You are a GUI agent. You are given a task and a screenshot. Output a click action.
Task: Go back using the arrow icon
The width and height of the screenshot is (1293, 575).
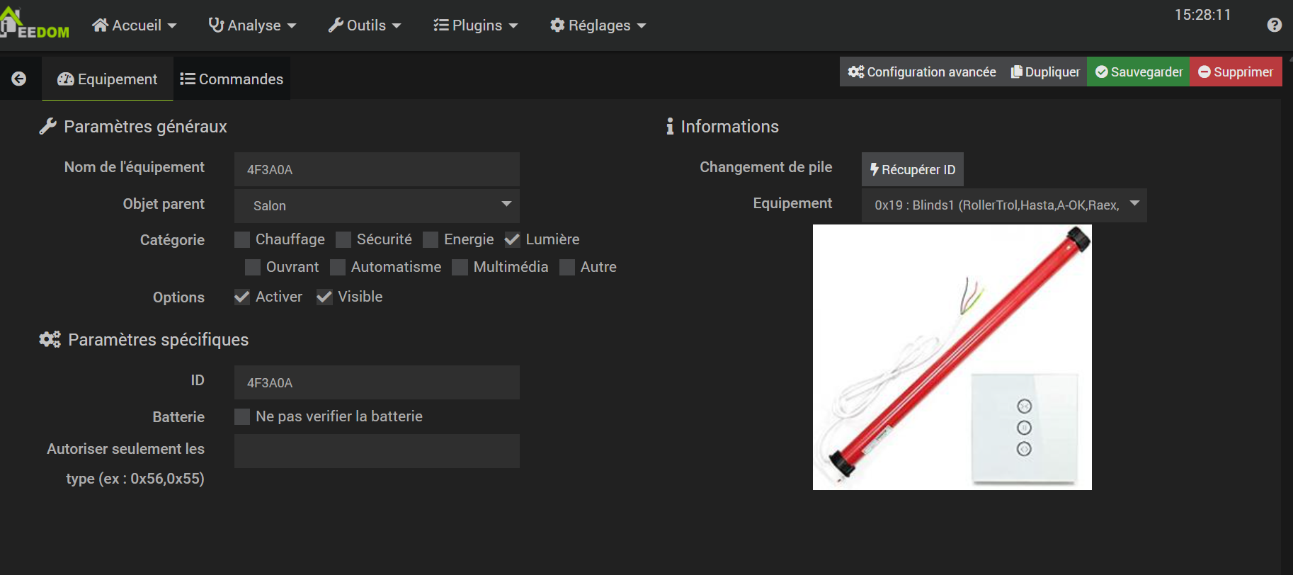(19, 79)
